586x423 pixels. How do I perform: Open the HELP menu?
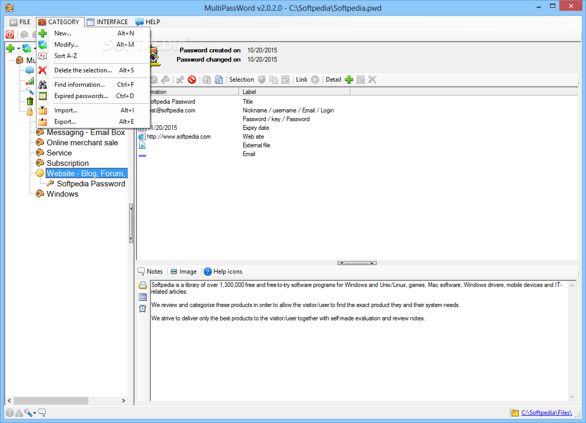tap(148, 22)
